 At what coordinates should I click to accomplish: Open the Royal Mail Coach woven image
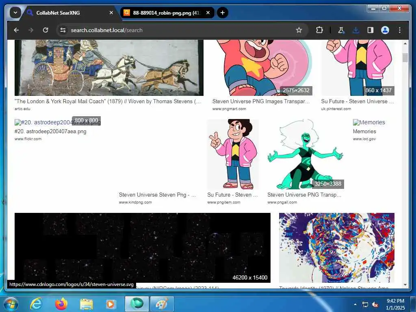coord(109,68)
